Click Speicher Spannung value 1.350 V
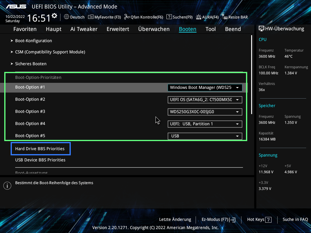Viewport: 311px width, 233px height. tap(291, 123)
